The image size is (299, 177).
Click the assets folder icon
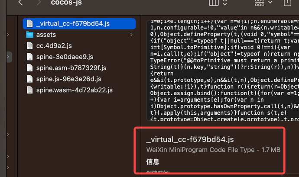(29, 34)
